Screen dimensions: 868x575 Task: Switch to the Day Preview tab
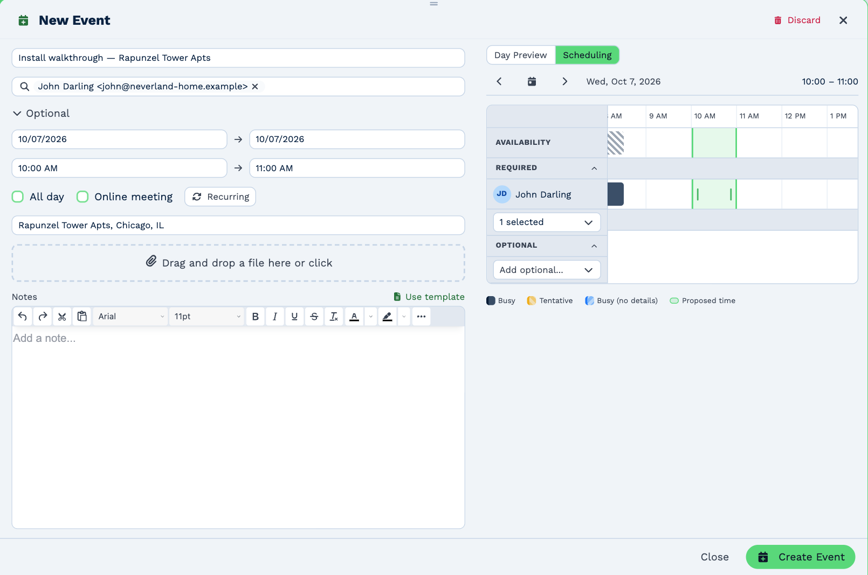click(x=521, y=55)
